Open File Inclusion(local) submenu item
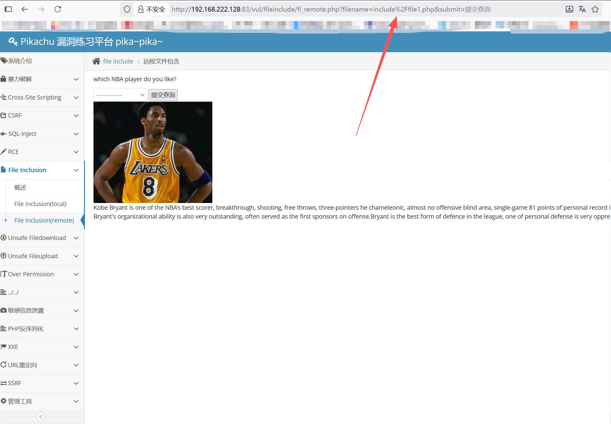611x424 pixels. pyautogui.click(x=40, y=204)
